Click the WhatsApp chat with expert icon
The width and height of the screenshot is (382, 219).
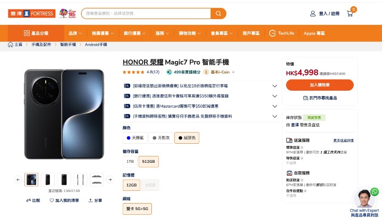[375, 192]
